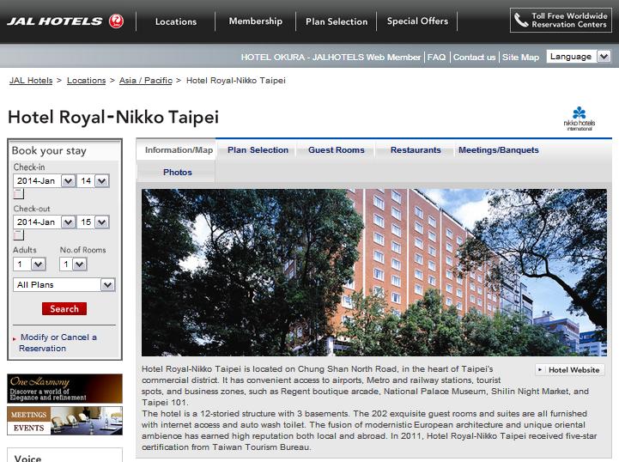Switch to the Guest Rooms tab
The width and height of the screenshot is (619, 462).
pos(337,150)
